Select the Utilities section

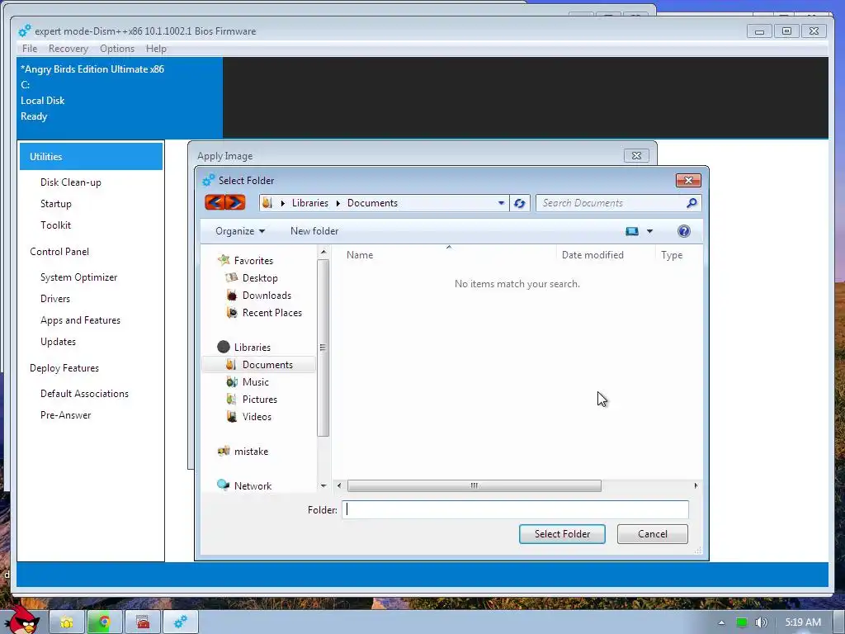click(x=91, y=156)
